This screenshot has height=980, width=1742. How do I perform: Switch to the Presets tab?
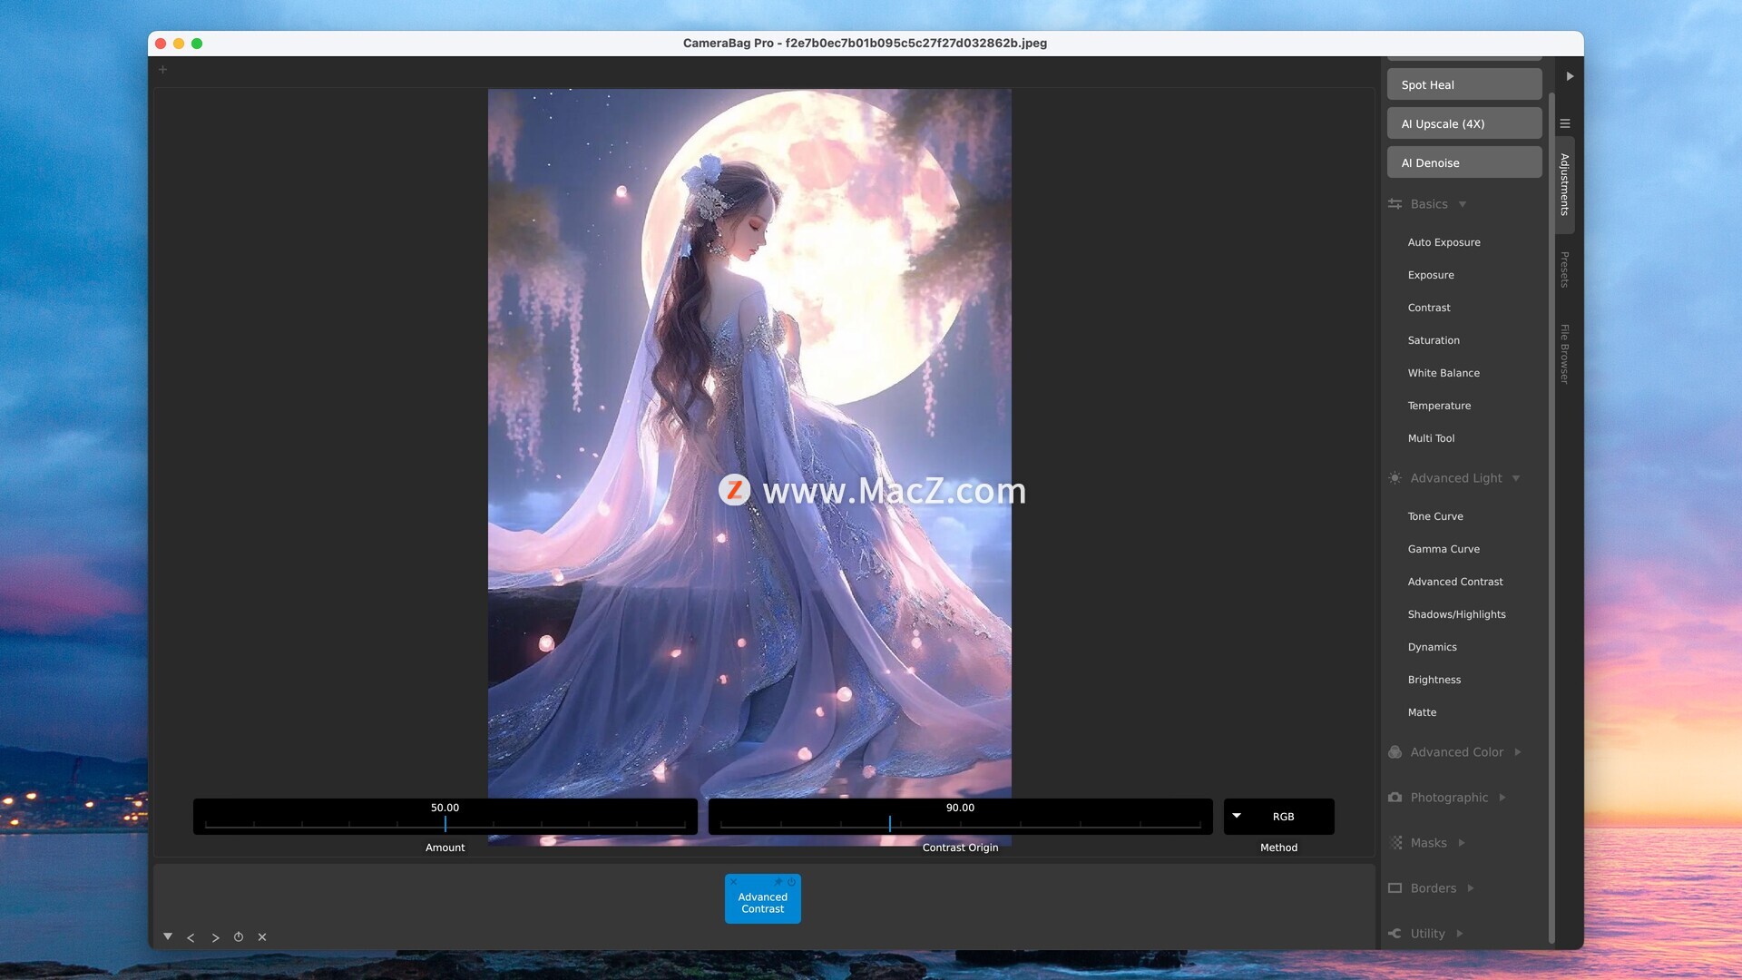pyautogui.click(x=1565, y=269)
